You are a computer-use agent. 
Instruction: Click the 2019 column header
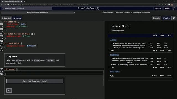point(155,36)
